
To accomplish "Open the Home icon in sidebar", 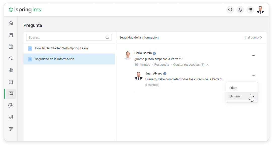I will pos(11,23).
